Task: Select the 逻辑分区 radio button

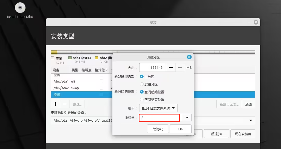Action: point(142,84)
